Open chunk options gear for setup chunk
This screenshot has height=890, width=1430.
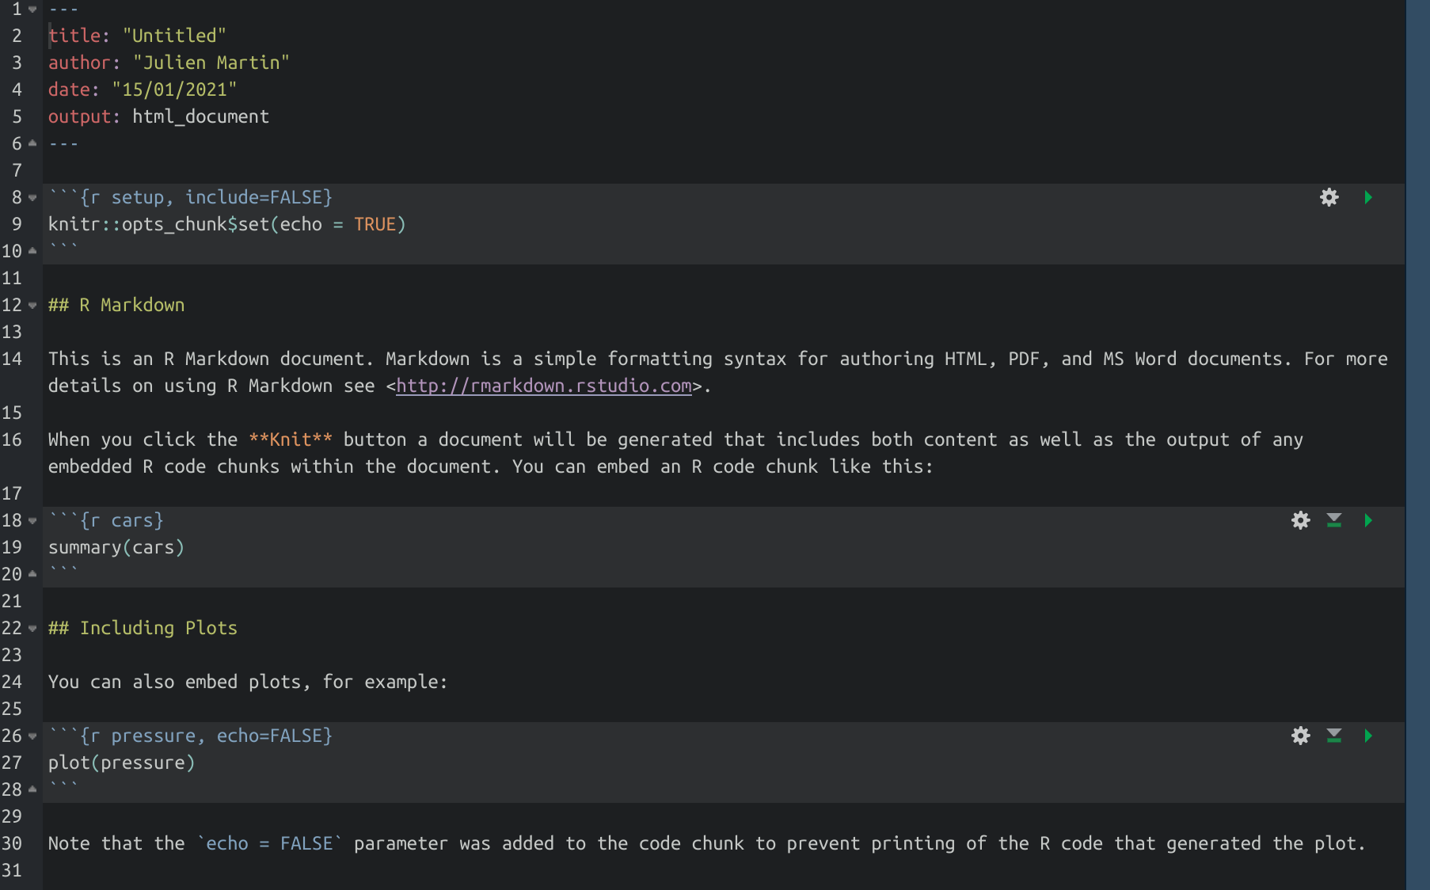[1329, 197]
